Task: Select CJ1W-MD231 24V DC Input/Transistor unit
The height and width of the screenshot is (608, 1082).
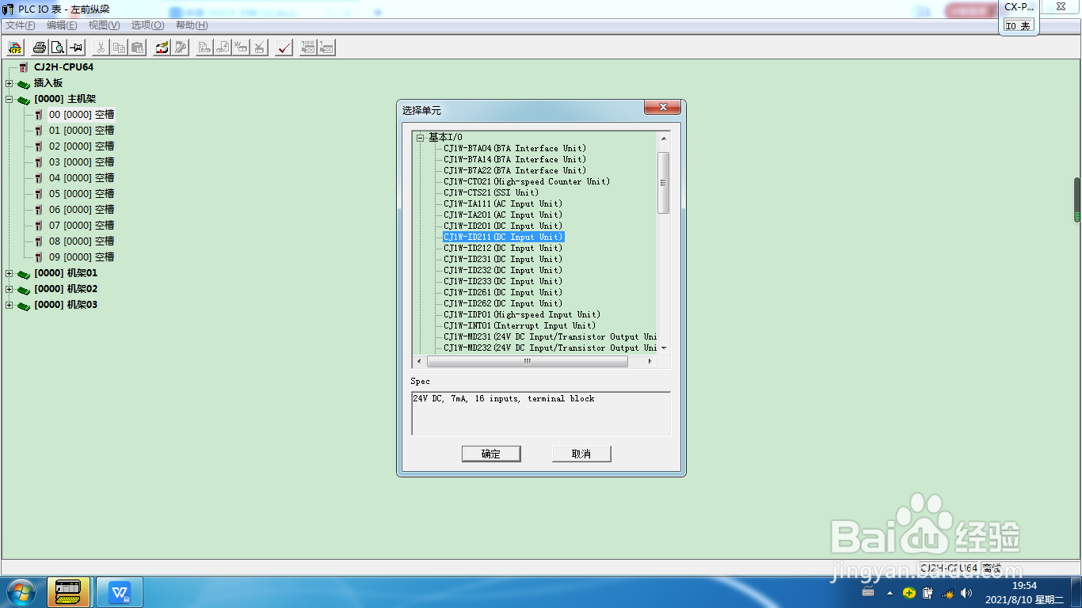Action: click(x=551, y=336)
